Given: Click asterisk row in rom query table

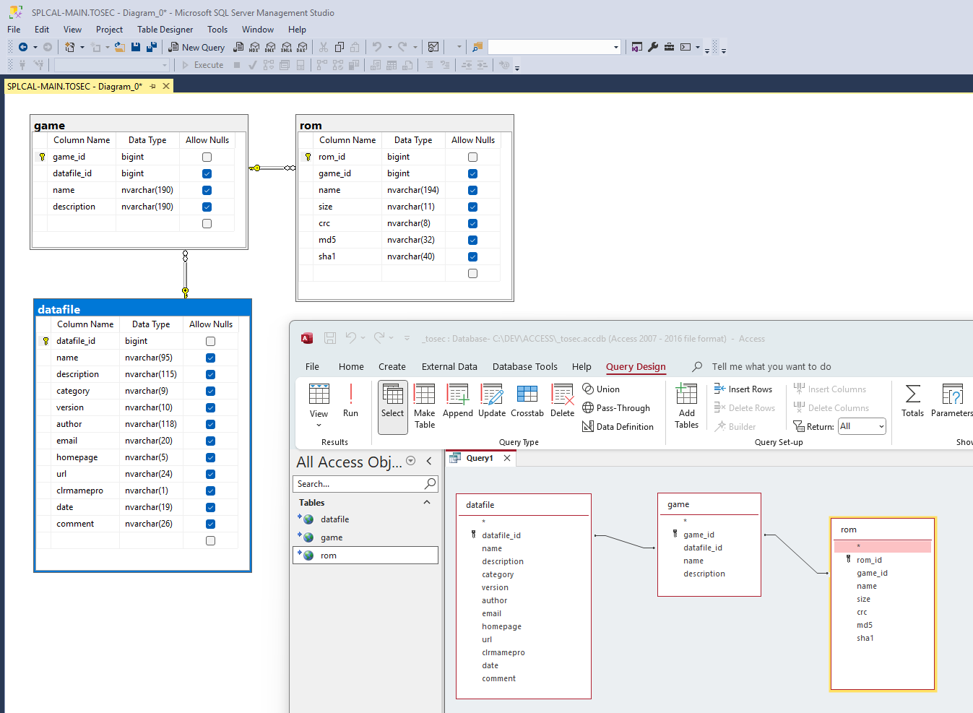Looking at the screenshot, I should [x=883, y=547].
